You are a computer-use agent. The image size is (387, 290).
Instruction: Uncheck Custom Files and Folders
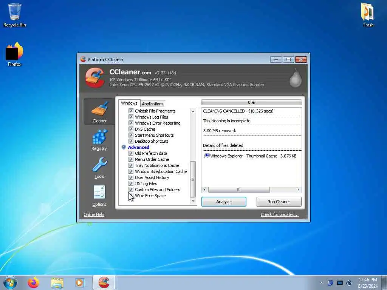pos(131,190)
